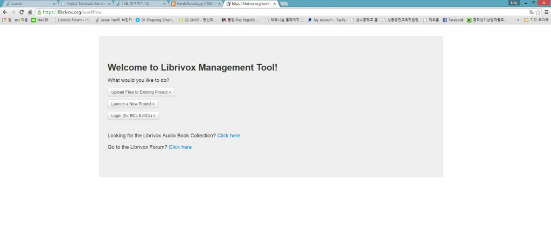551x239 pixels.
Task: Open the Play English bookmark
Action: pyautogui.click(x=240, y=20)
